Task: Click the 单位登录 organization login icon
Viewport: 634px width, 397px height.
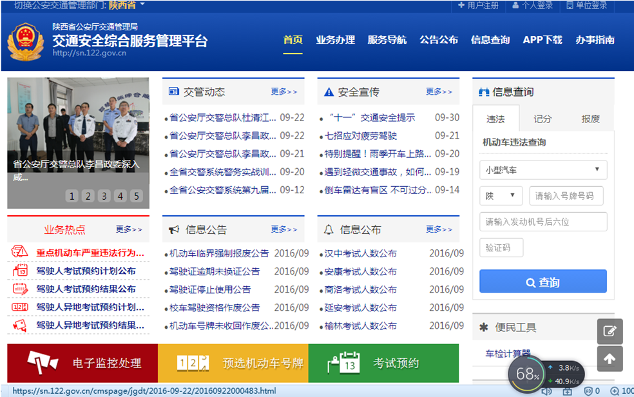Action: [586, 6]
